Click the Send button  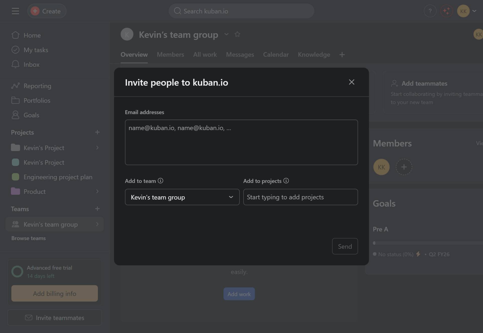pyautogui.click(x=345, y=246)
